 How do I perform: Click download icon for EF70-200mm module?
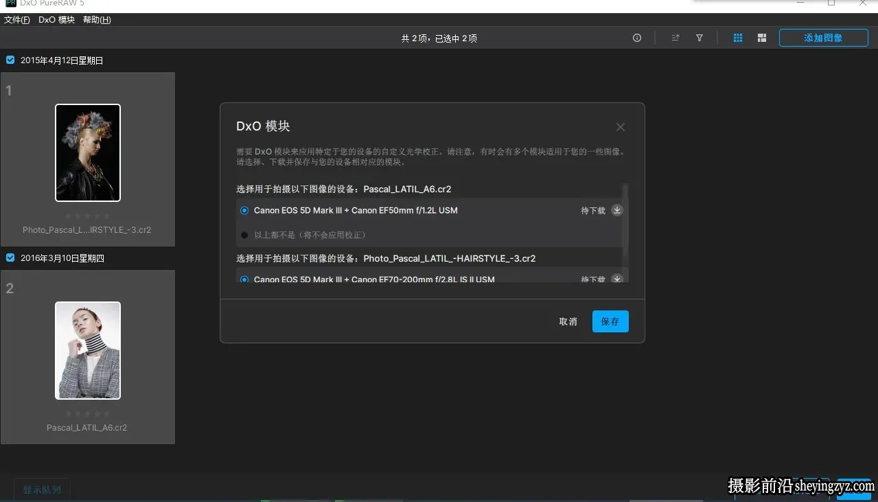(x=617, y=279)
